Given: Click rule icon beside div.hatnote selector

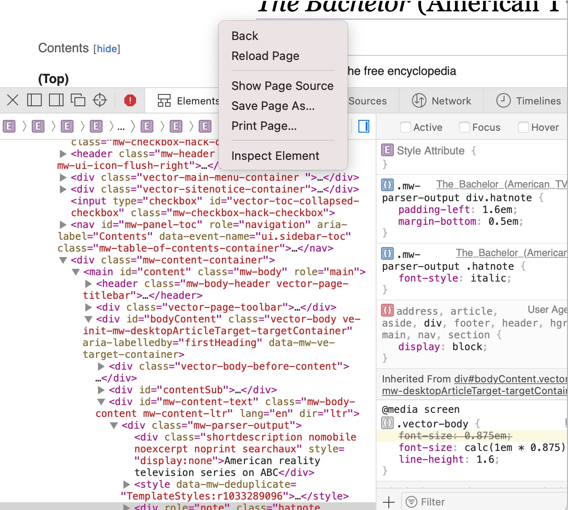Looking at the screenshot, I should pyautogui.click(x=387, y=185).
